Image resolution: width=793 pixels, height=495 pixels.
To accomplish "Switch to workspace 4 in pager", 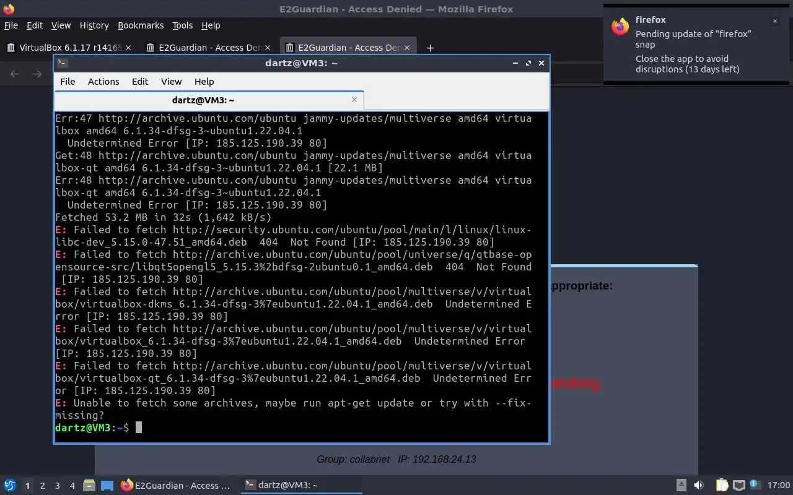I will pos(72,486).
